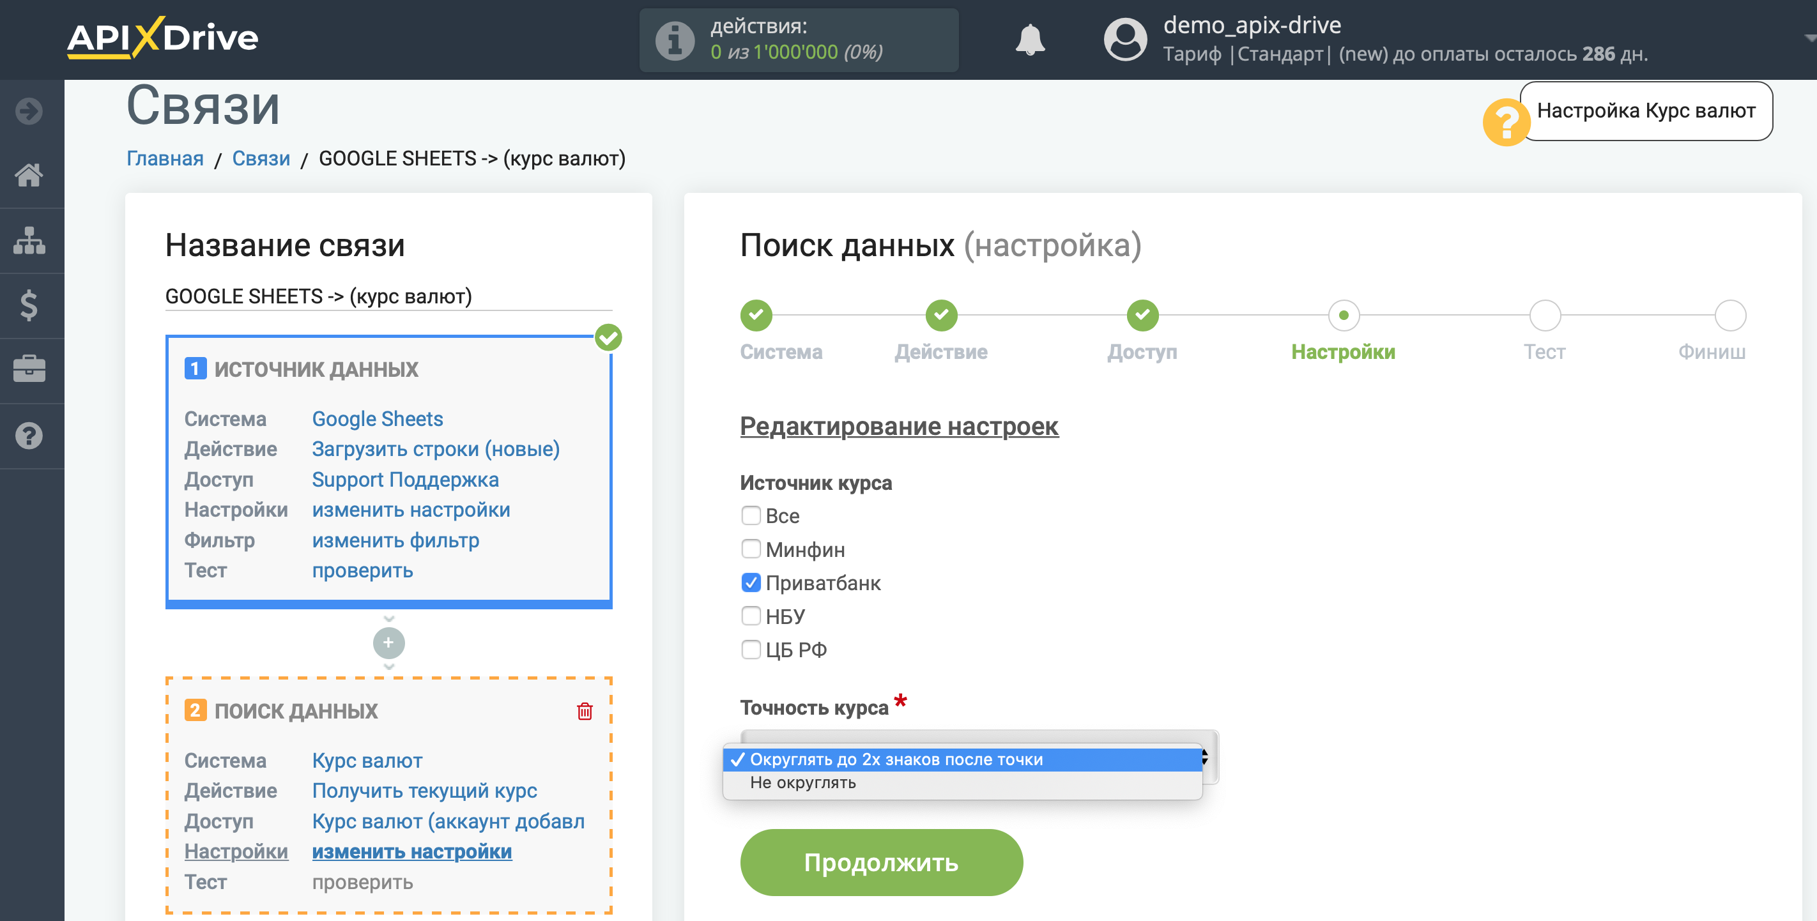The width and height of the screenshot is (1817, 921).
Task: Click the Действие step circle
Action: (x=941, y=316)
